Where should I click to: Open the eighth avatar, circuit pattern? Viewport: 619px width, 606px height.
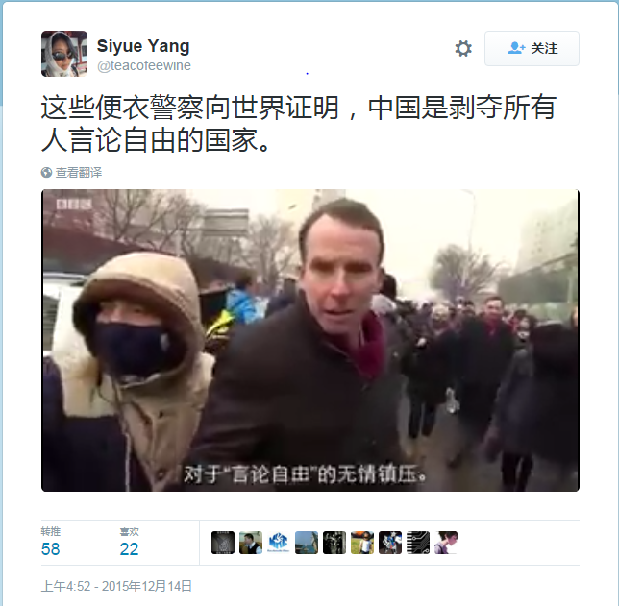pyautogui.click(x=418, y=543)
